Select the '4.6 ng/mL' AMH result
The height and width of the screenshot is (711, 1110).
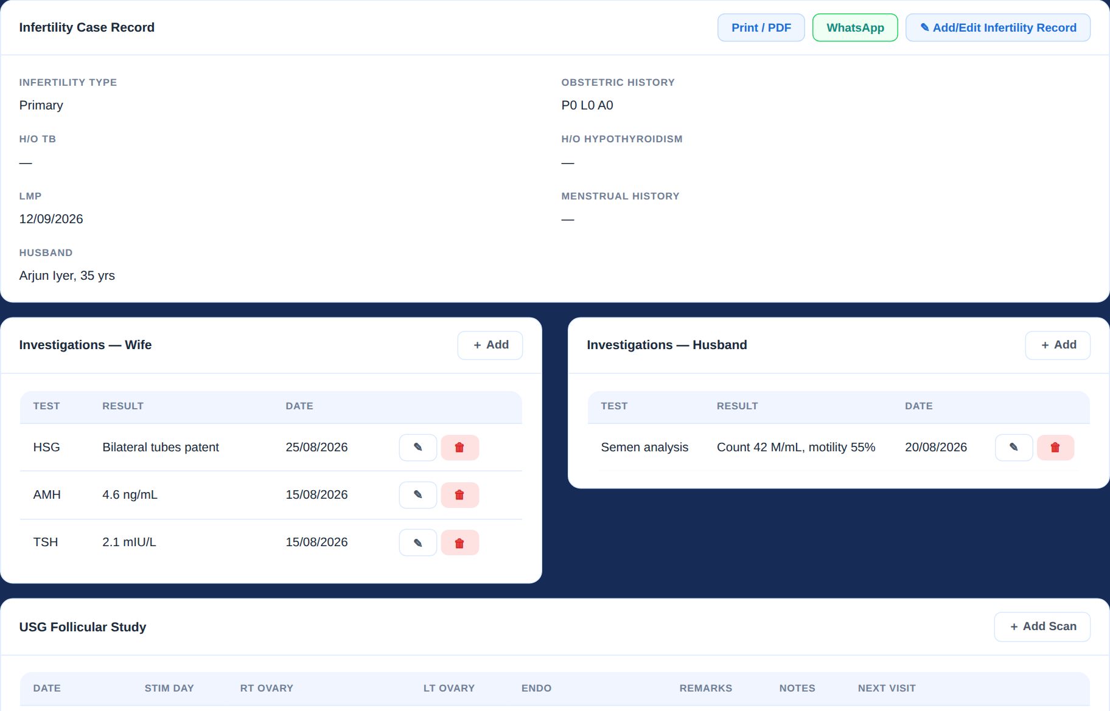pos(130,494)
